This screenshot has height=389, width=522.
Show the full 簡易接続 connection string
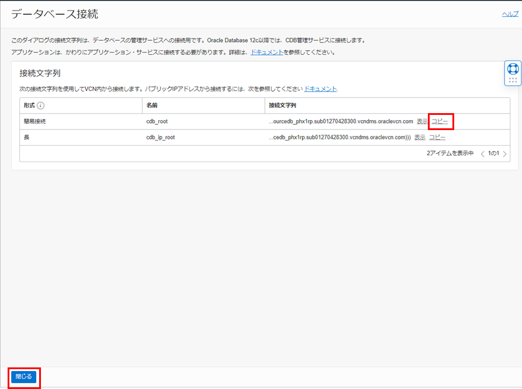point(421,121)
